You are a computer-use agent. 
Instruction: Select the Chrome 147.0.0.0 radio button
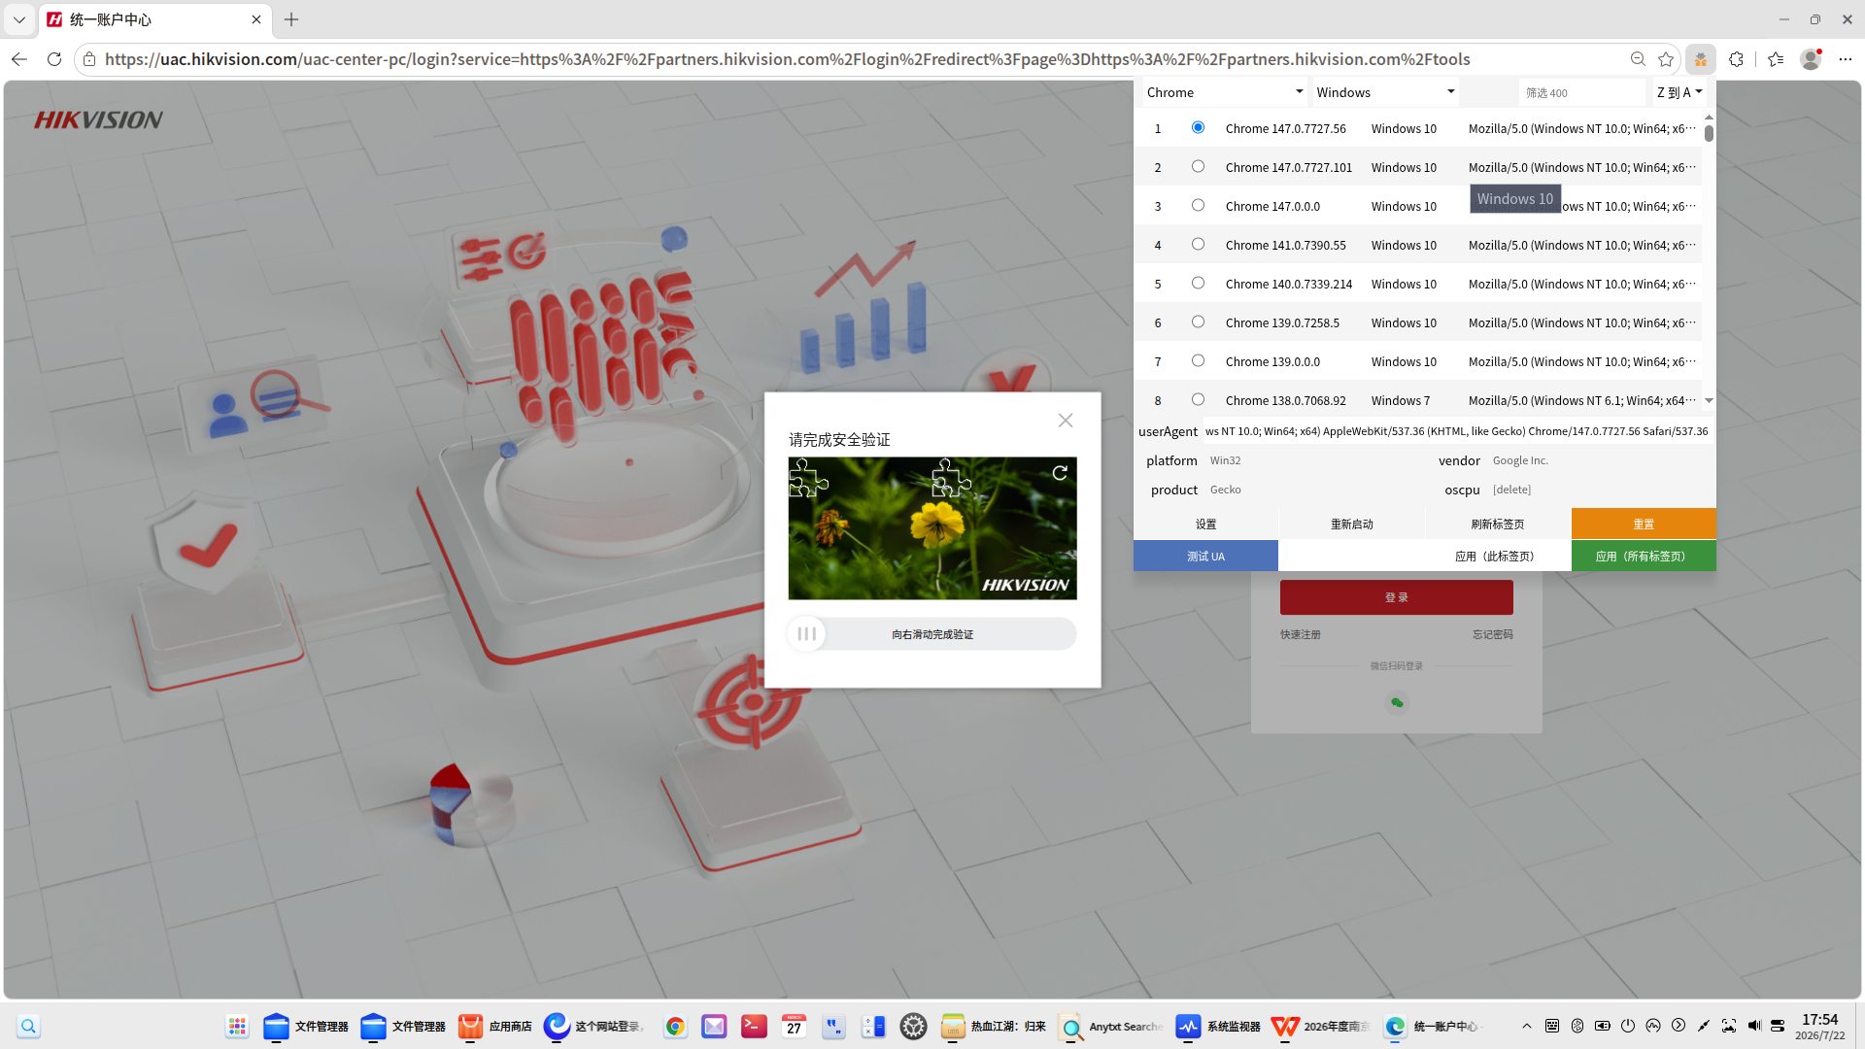click(x=1198, y=205)
